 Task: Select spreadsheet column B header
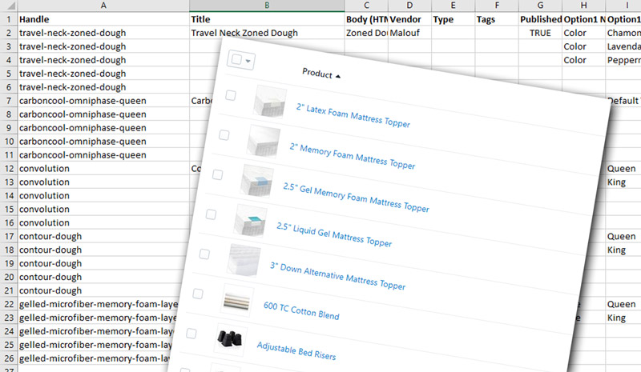click(267, 6)
